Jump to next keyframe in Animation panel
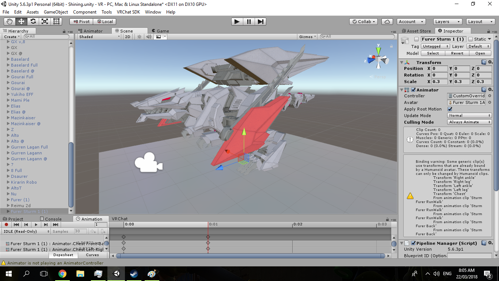 [46, 225]
